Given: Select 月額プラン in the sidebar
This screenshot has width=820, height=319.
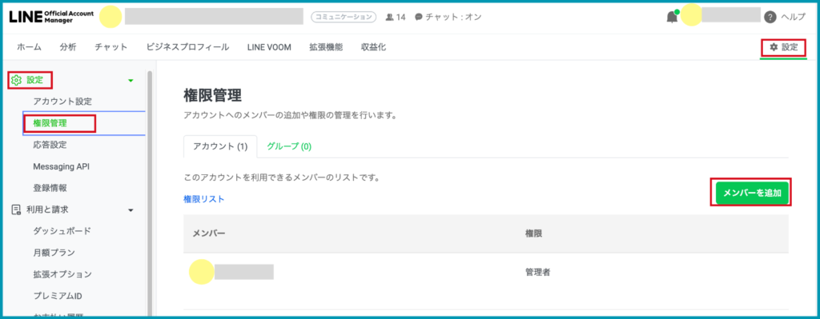Looking at the screenshot, I should [x=54, y=253].
